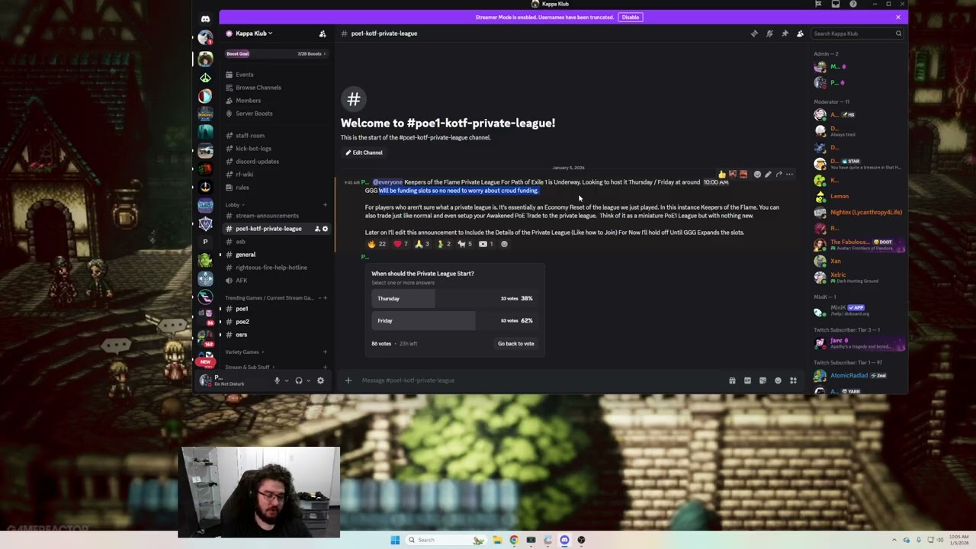Screen dimensions: 976x549
Task: Open apps launcher in message bar
Action: pos(793,380)
